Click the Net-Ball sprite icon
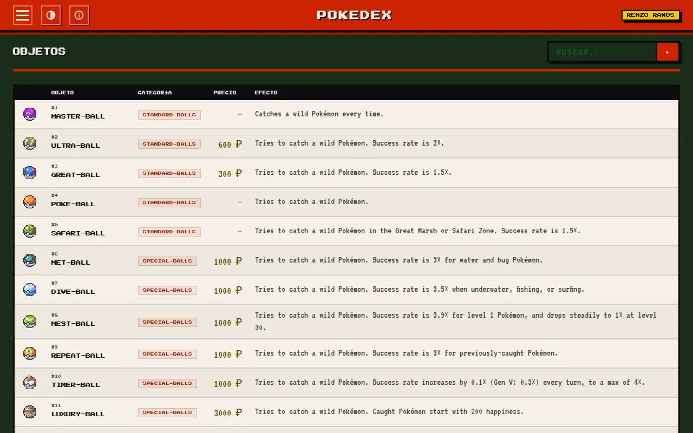 click(x=30, y=260)
